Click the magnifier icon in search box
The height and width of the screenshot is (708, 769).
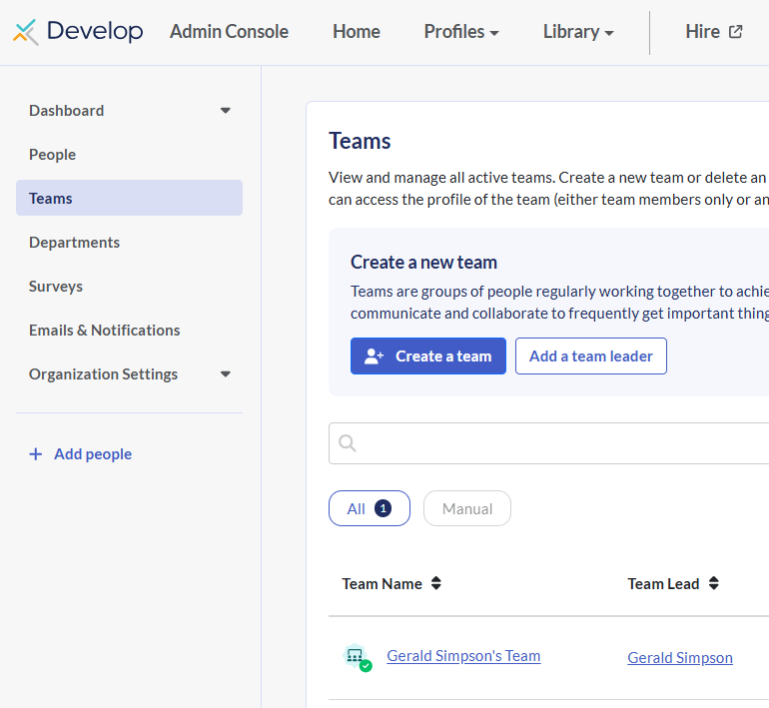348,443
